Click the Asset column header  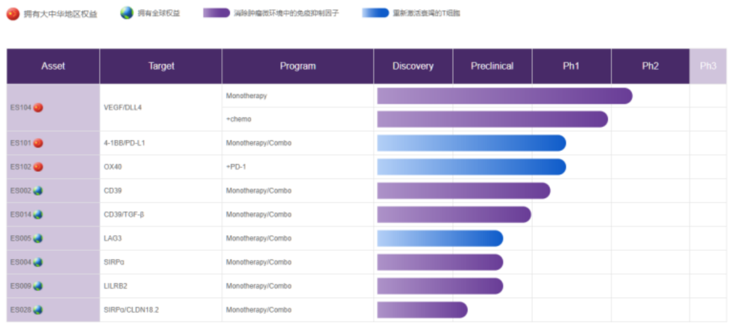[x=53, y=66]
